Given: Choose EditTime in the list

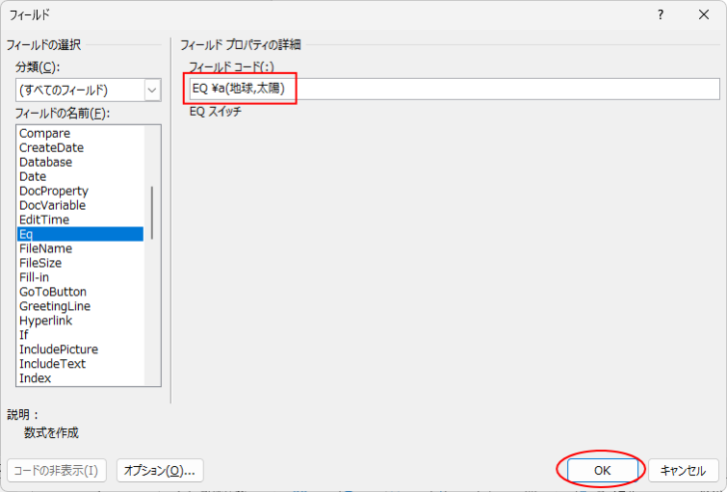Looking at the screenshot, I should tap(44, 220).
